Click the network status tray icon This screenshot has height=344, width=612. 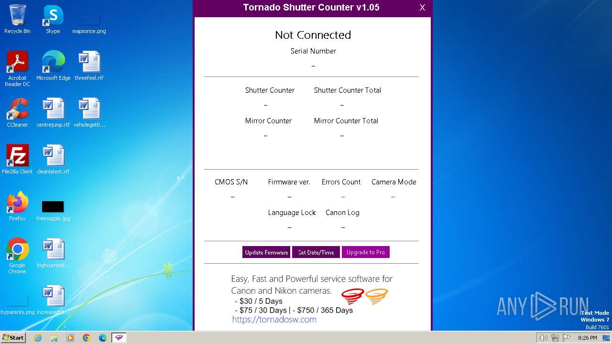tap(555, 338)
